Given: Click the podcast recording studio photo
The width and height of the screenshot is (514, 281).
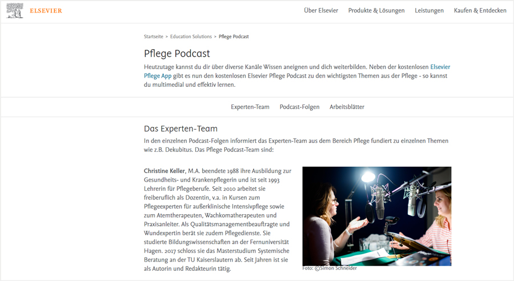Looking at the screenshot, I should (x=377, y=216).
